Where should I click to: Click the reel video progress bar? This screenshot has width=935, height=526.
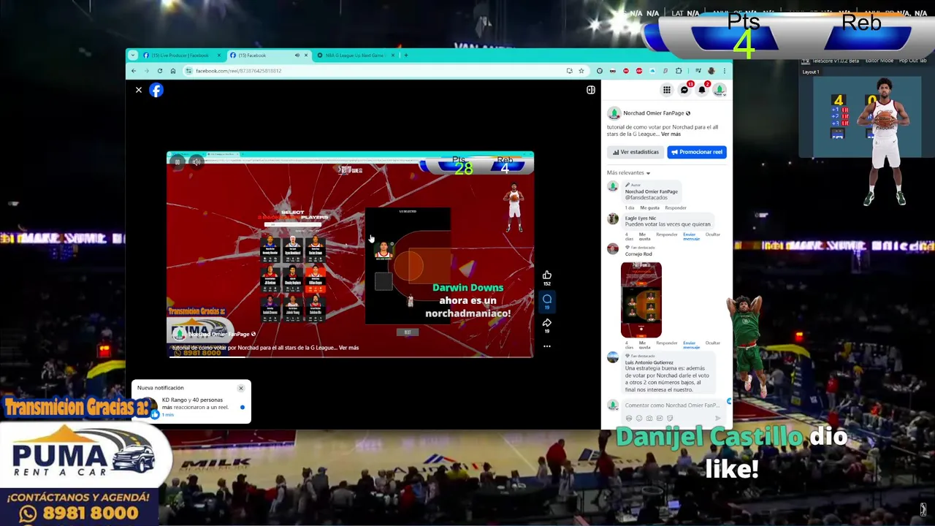[x=351, y=357]
